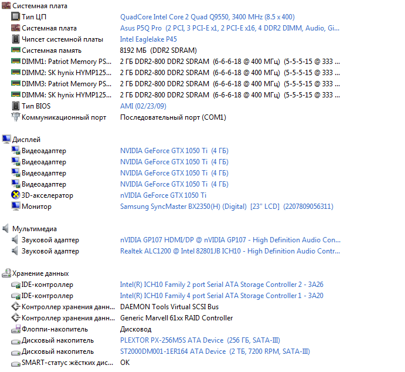The height and width of the screenshot is (372, 405).
Task: Click the chipset icon beside Чипсет системной платы
Action: 15,39
